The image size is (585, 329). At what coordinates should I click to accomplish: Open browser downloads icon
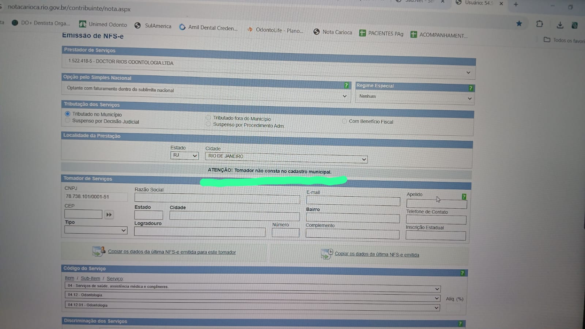tap(560, 25)
